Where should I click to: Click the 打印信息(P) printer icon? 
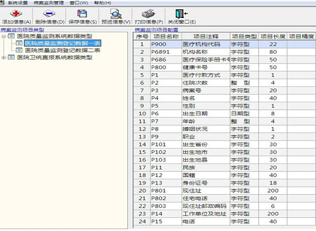[x=149, y=14]
